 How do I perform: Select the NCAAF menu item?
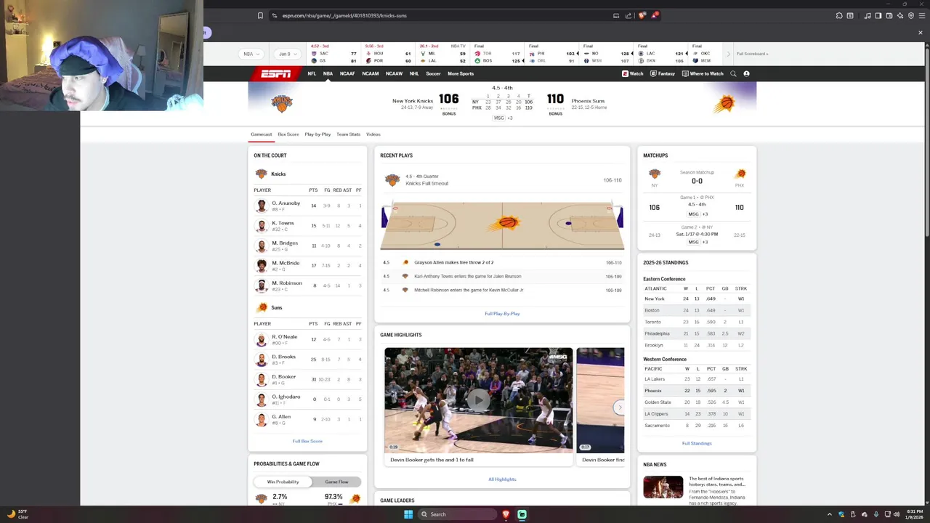(347, 73)
